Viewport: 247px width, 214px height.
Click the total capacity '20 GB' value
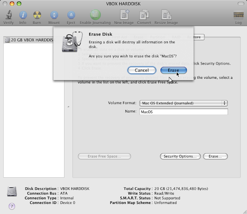pos(181,189)
